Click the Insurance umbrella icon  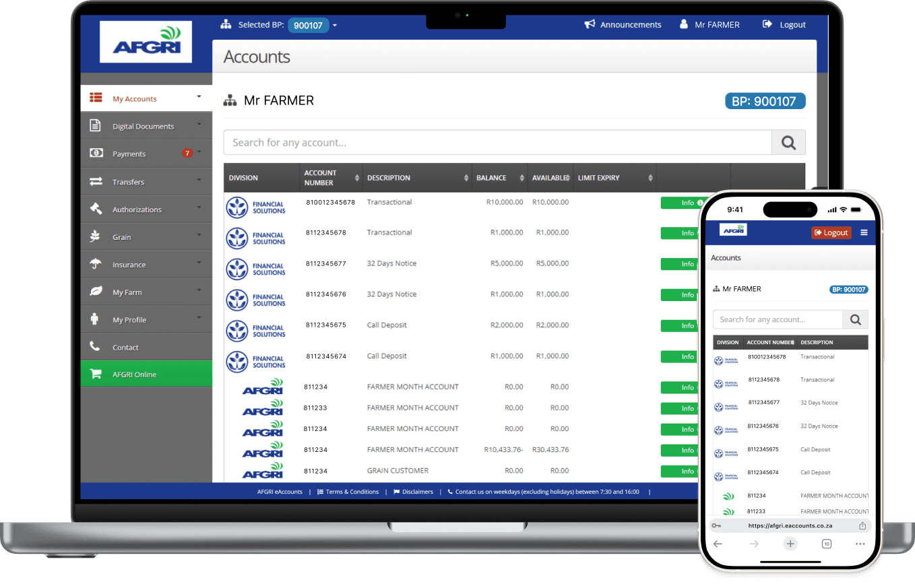(96, 264)
